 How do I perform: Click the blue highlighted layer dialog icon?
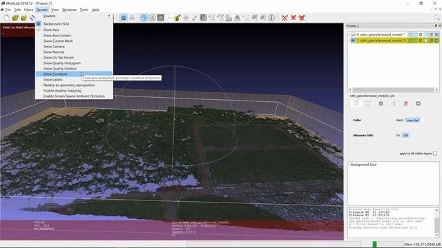tap(144, 18)
